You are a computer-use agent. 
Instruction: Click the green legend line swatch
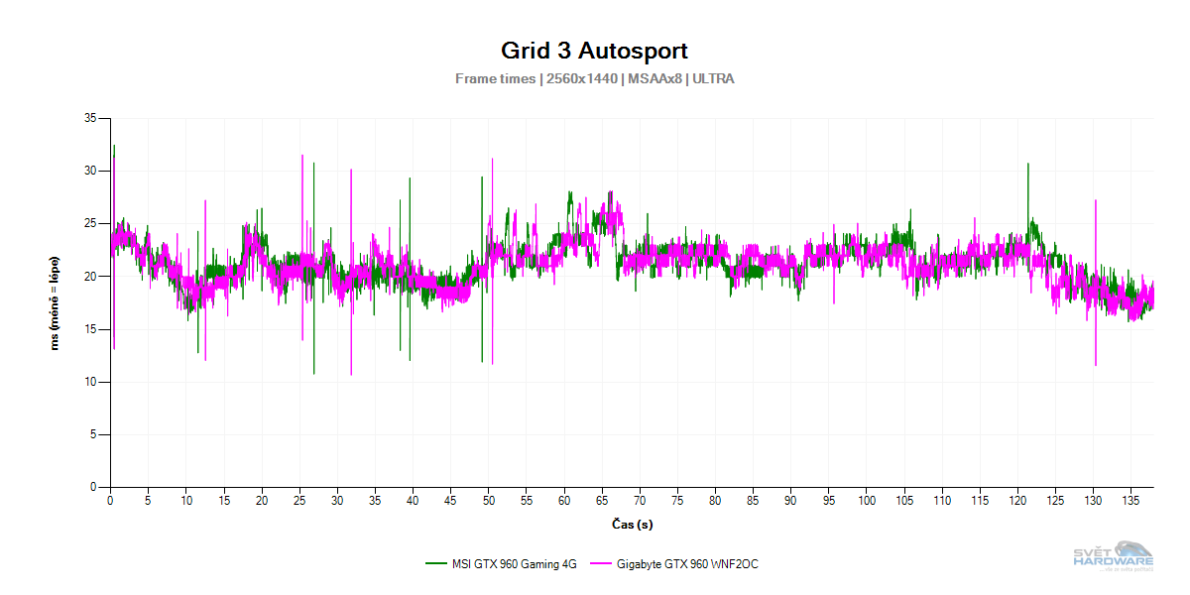point(435,564)
